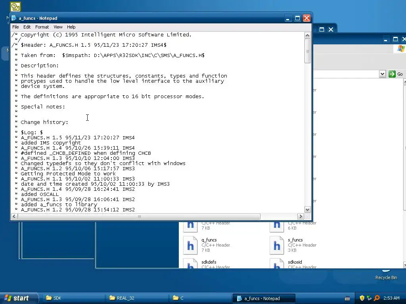Viewport: 406px width, 304px height.
Task: Open the File menu in Notepad
Action: (x=15, y=27)
